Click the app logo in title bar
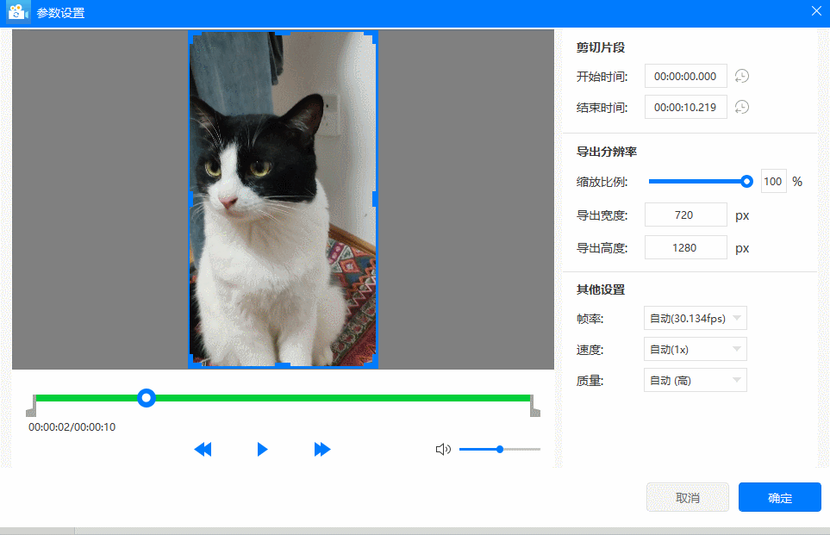 tap(18, 12)
